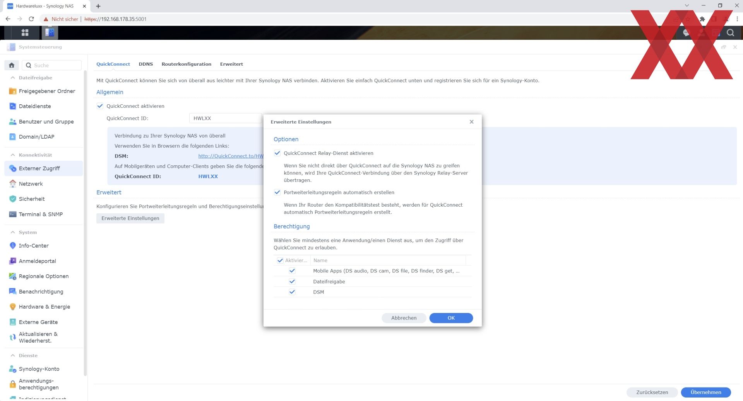
Task: Click the Erweiterte Einstellungen button
Action: point(130,218)
